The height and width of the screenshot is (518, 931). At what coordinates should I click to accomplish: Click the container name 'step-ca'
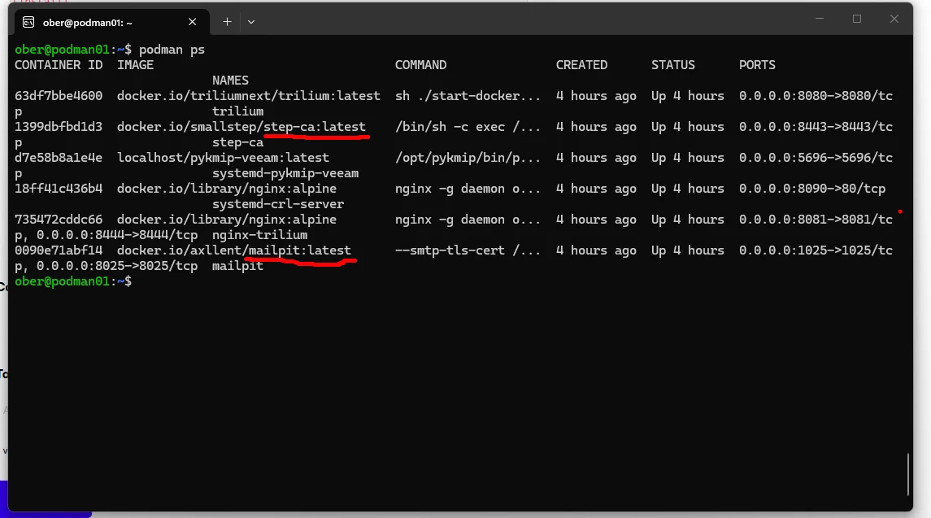pyautogui.click(x=237, y=142)
